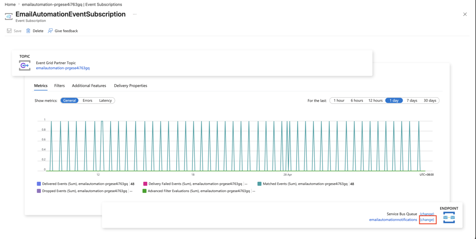The height and width of the screenshot is (239, 476).
Task: Select Errors metrics option
Action: [x=87, y=100]
